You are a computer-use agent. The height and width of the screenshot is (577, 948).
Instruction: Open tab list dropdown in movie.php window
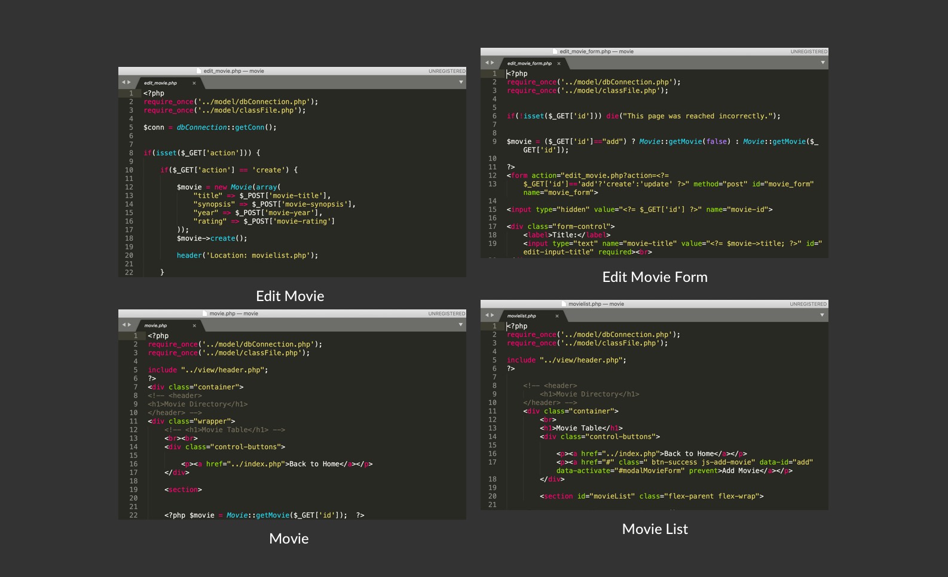[x=461, y=325]
